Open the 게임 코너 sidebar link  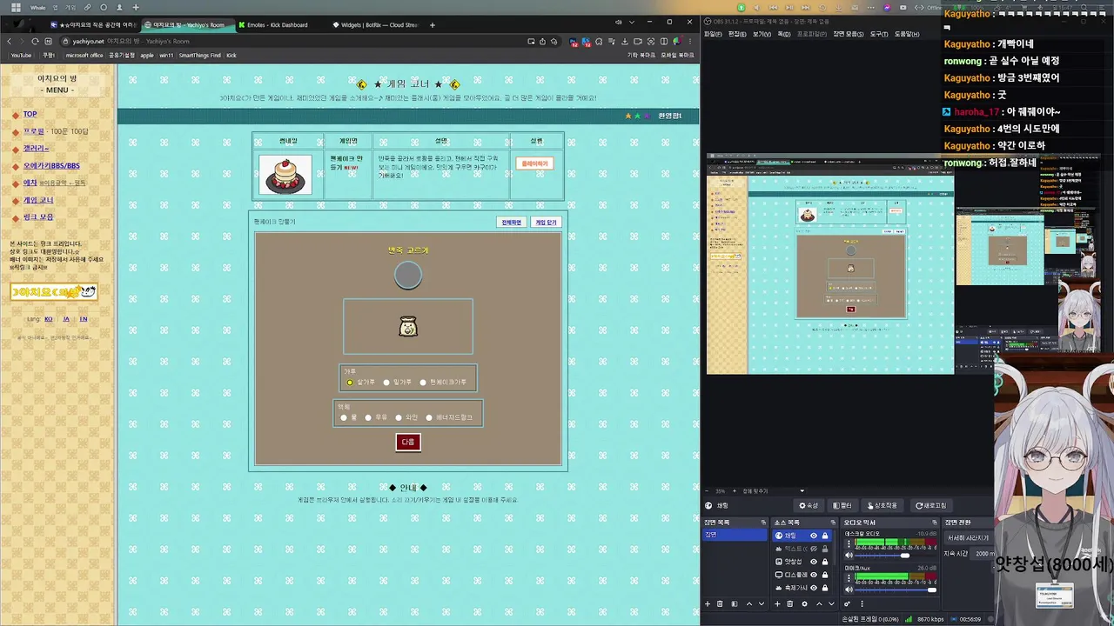click(38, 200)
